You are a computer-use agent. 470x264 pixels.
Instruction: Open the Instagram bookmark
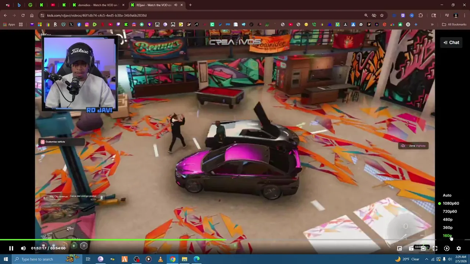87,25
